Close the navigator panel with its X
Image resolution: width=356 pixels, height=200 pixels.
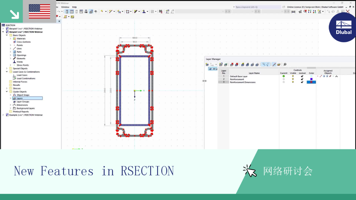coord(59,21)
